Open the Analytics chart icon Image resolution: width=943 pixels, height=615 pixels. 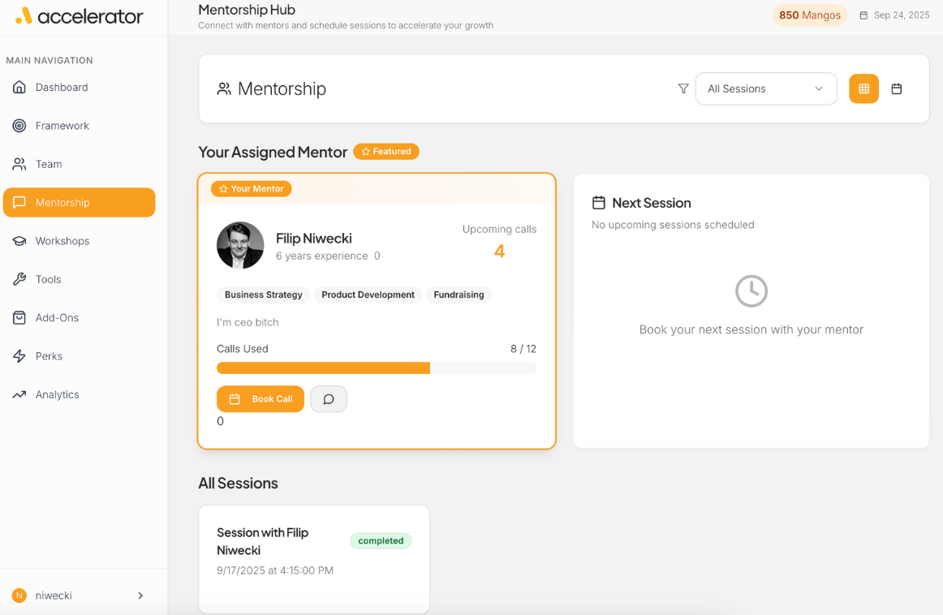pyautogui.click(x=19, y=394)
